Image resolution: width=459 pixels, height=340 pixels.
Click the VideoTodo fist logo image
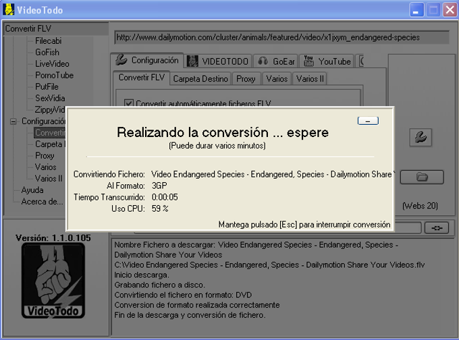point(53,281)
